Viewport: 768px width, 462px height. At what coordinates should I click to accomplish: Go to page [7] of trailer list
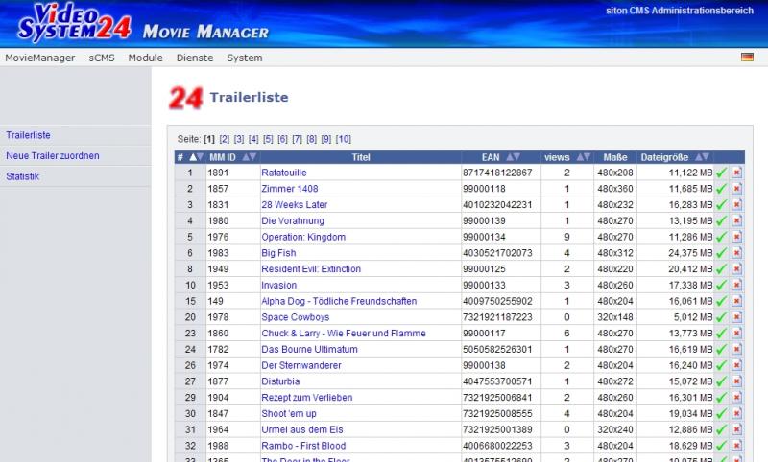[x=298, y=139]
